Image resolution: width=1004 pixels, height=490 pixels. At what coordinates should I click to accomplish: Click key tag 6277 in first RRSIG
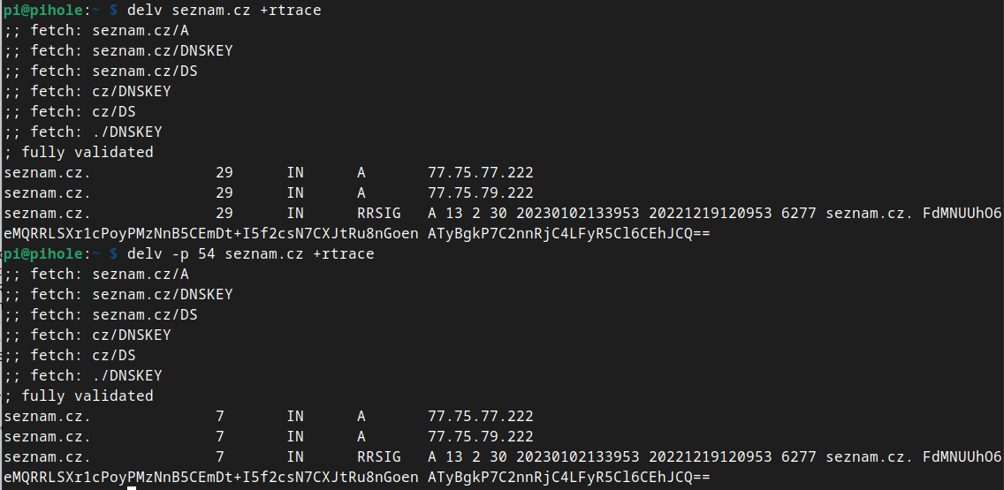(799, 214)
